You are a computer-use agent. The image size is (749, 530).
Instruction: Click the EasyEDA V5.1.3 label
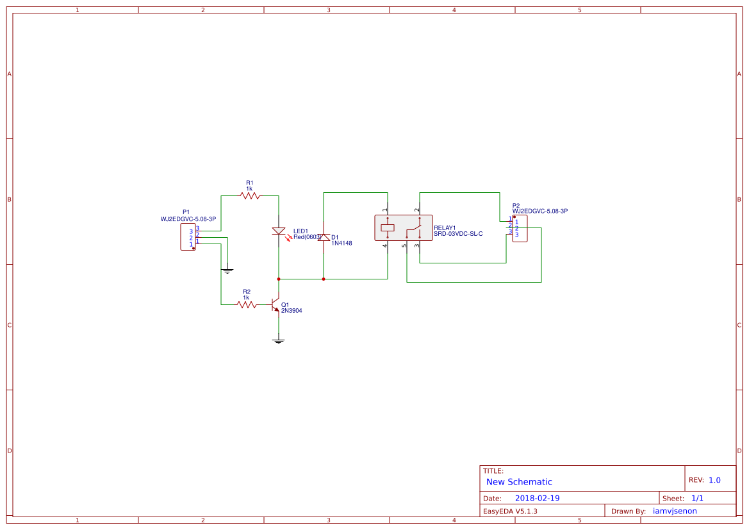509,511
